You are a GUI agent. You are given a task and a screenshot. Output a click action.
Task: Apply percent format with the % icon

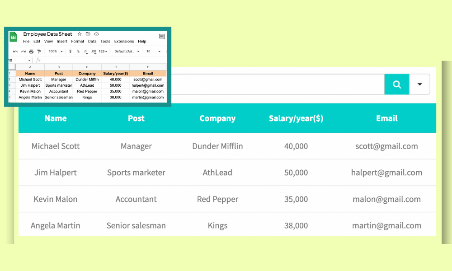[78, 51]
